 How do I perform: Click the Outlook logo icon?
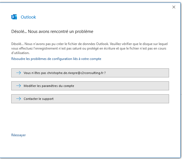pyautogui.click(x=14, y=17)
